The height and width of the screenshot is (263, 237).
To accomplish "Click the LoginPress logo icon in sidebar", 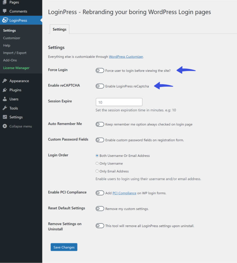I will [5, 20].
